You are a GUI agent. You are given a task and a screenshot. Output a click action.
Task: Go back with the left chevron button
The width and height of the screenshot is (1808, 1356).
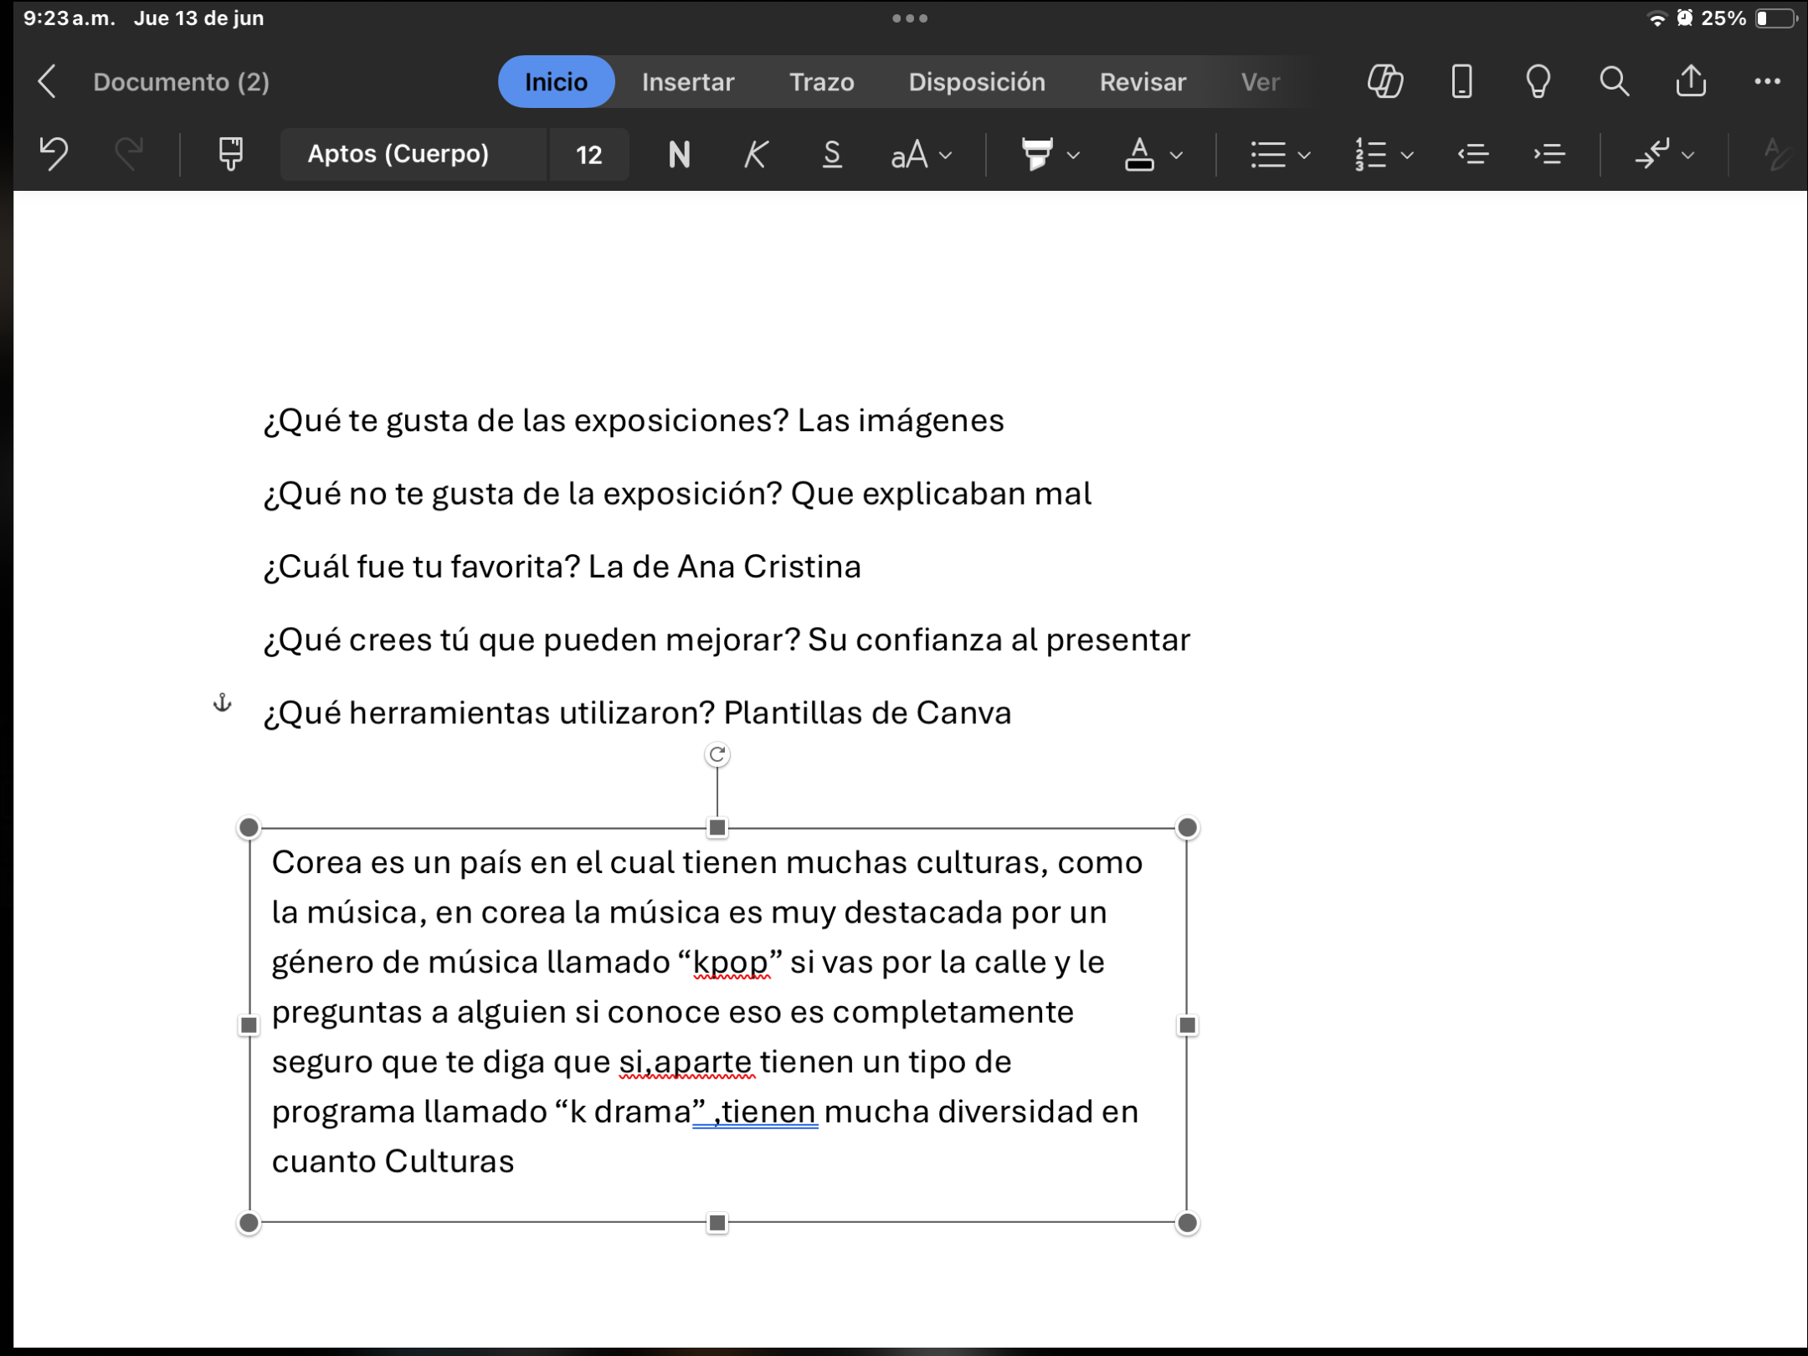click(x=47, y=82)
